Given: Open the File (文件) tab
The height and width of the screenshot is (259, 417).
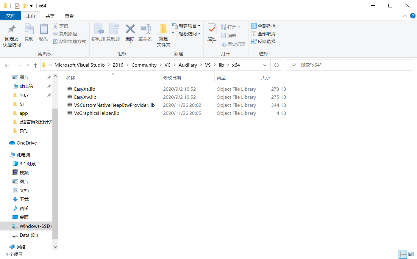Looking at the screenshot, I should 11,16.
